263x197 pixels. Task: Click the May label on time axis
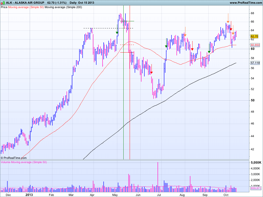[x=115, y=195]
